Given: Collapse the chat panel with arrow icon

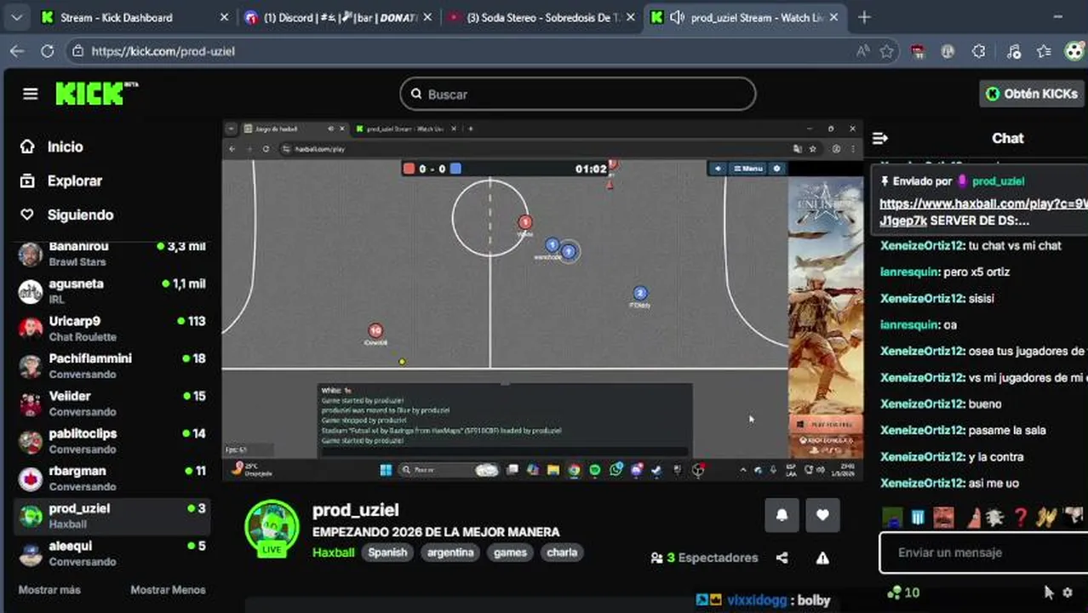Looking at the screenshot, I should tap(880, 138).
